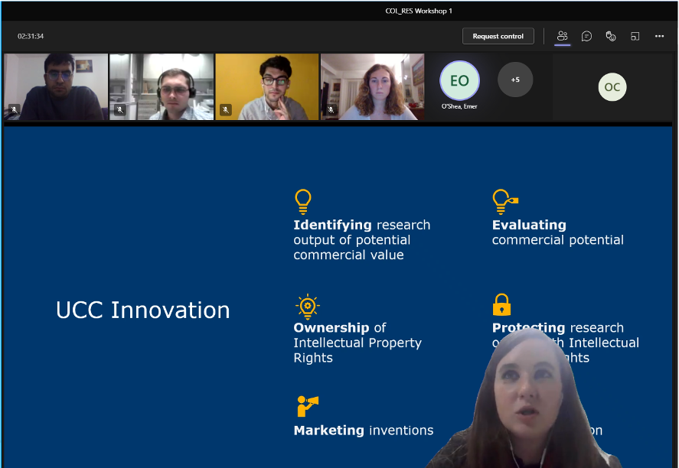Click the lightbulb-with-tag icon above Evaluating

click(x=505, y=202)
